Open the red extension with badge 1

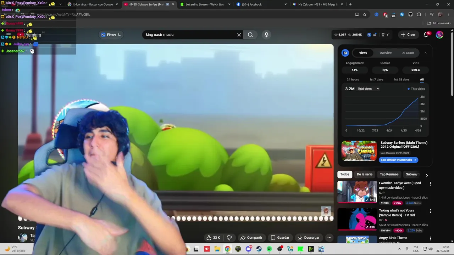(x=385, y=15)
